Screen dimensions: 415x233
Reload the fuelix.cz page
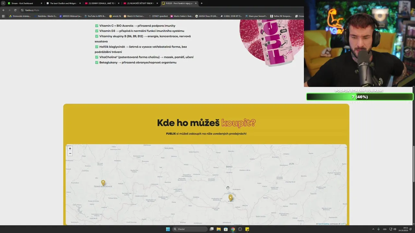[15, 10]
